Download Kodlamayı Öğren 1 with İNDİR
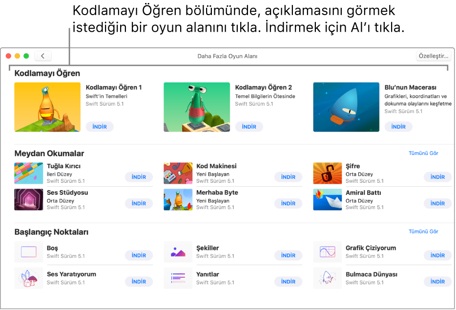 point(100,127)
